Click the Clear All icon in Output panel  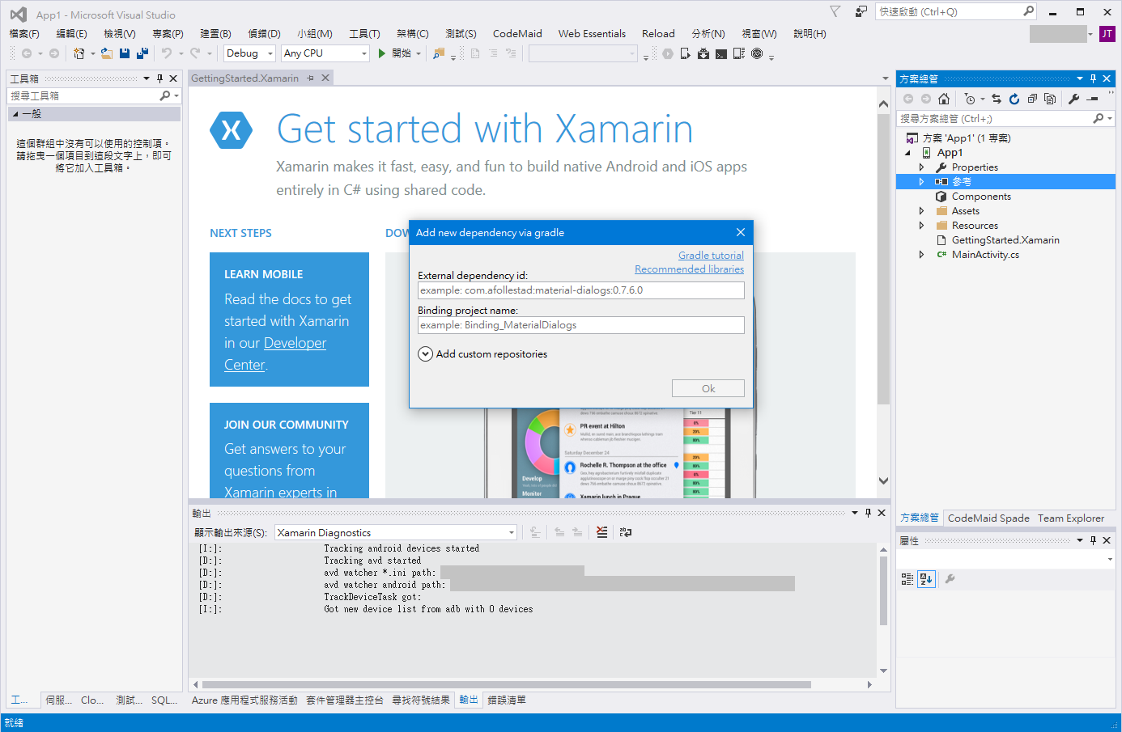601,532
